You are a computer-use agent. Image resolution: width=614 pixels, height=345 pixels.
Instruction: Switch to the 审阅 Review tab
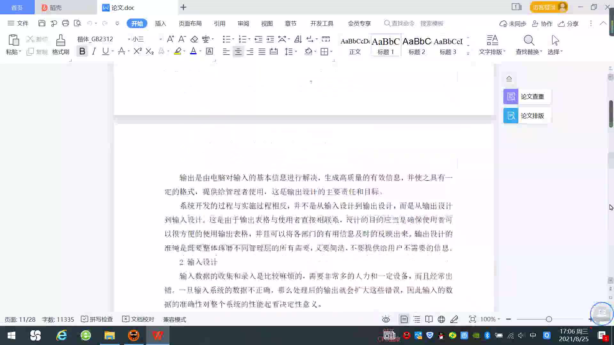[243, 23]
